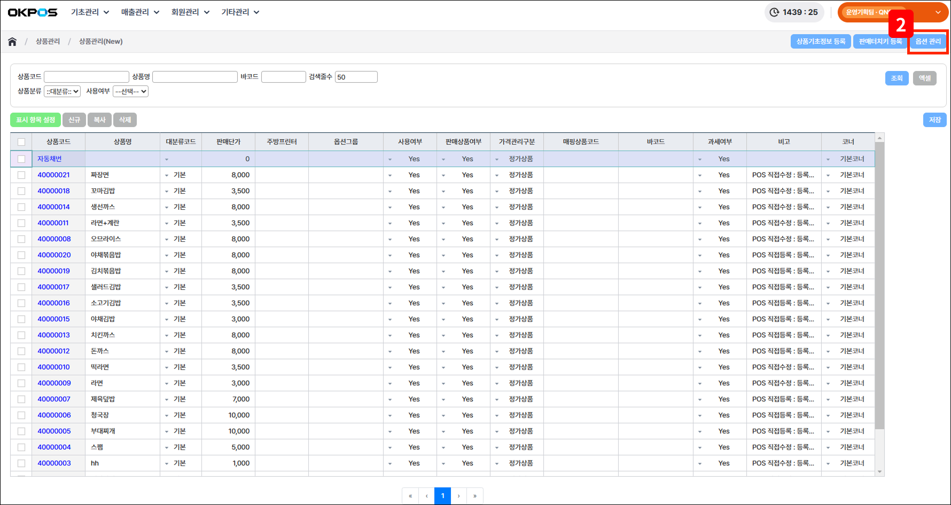Image resolution: width=951 pixels, height=505 pixels.
Task: Check the row checkbox for 40000007
Action: coord(21,399)
